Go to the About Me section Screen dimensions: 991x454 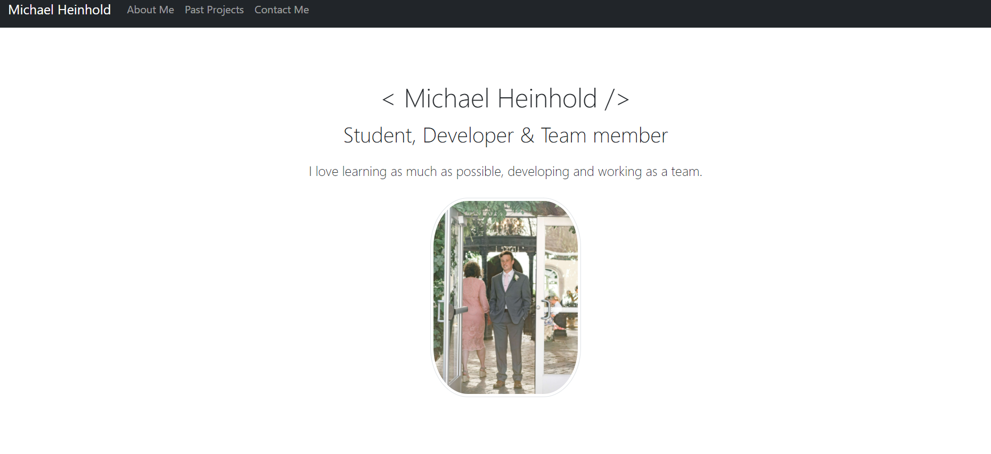(x=150, y=10)
